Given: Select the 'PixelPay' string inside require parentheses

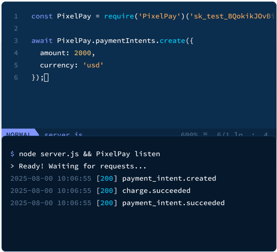Looking at the screenshot, I should click(x=159, y=16).
